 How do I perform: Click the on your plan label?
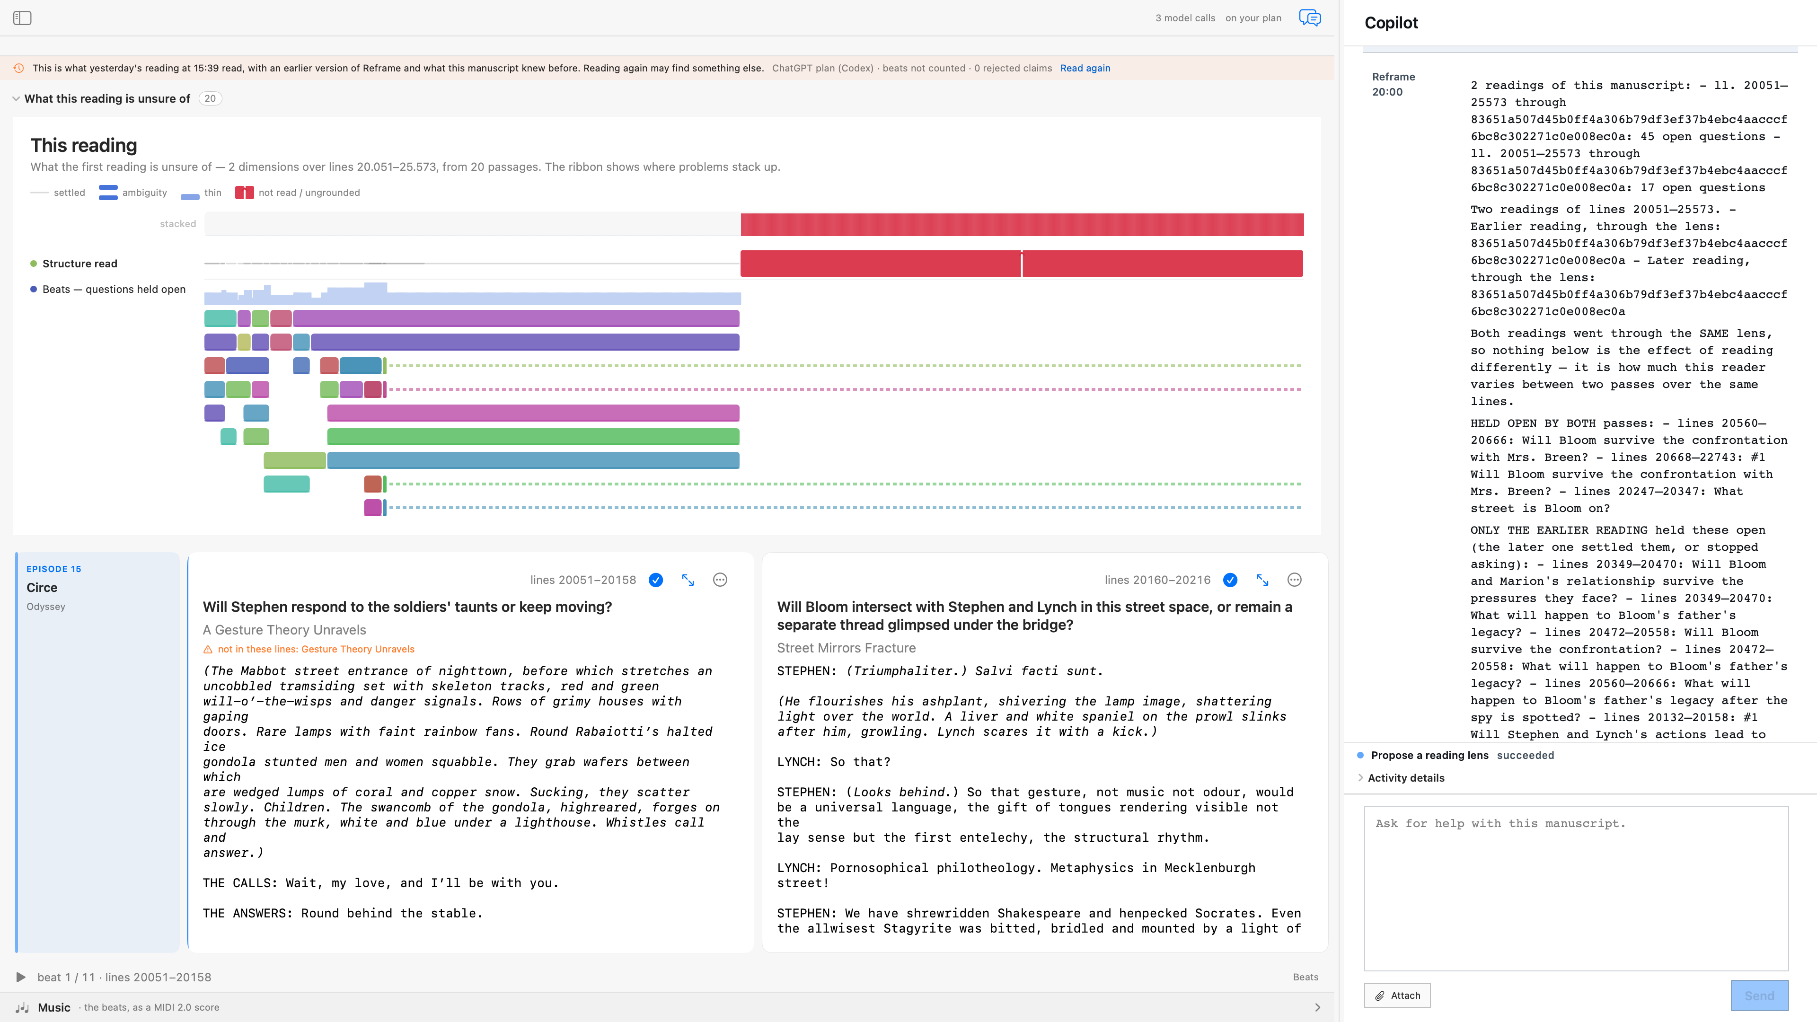1252,18
